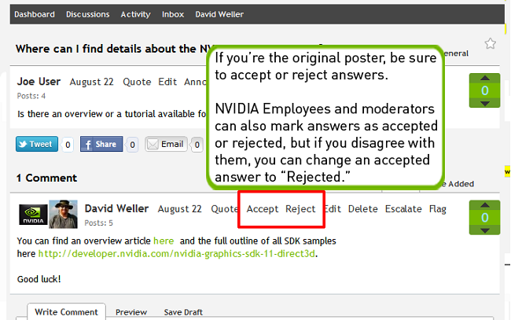Reject David Weller's answer
The width and height of the screenshot is (511, 320).
[300, 209]
